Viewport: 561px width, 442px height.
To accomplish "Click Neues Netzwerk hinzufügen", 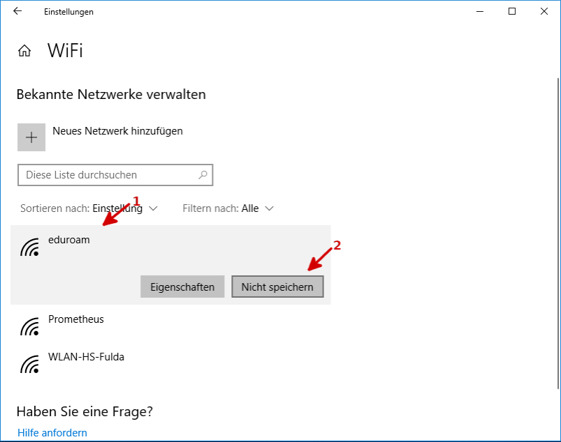I will click(116, 130).
